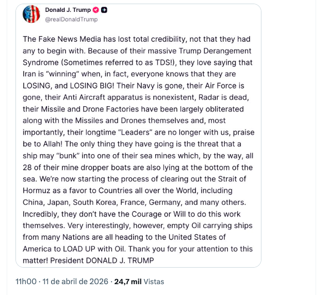
Task: Click the 24,7 mil Vistas count
Action: pos(139,282)
